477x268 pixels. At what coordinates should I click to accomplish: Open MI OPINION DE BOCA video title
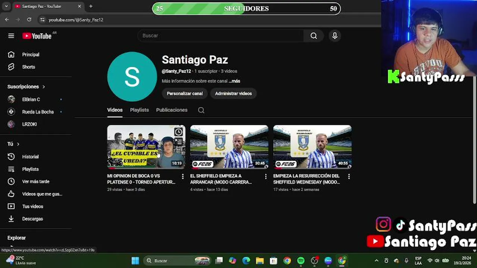coord(141,179)
